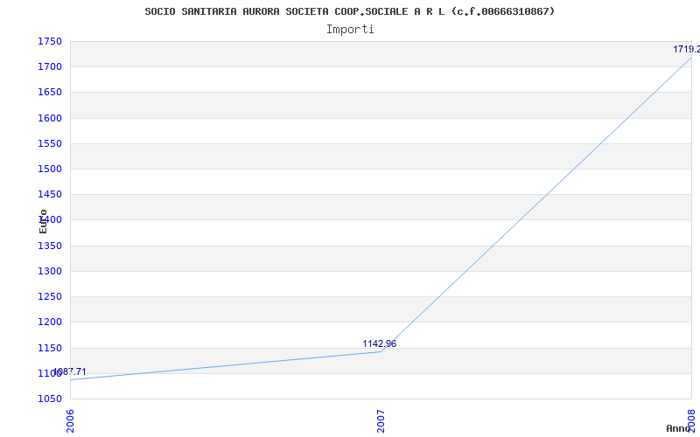
Task: Click the 'Importi' subtitle
Action: click(350, 30)
